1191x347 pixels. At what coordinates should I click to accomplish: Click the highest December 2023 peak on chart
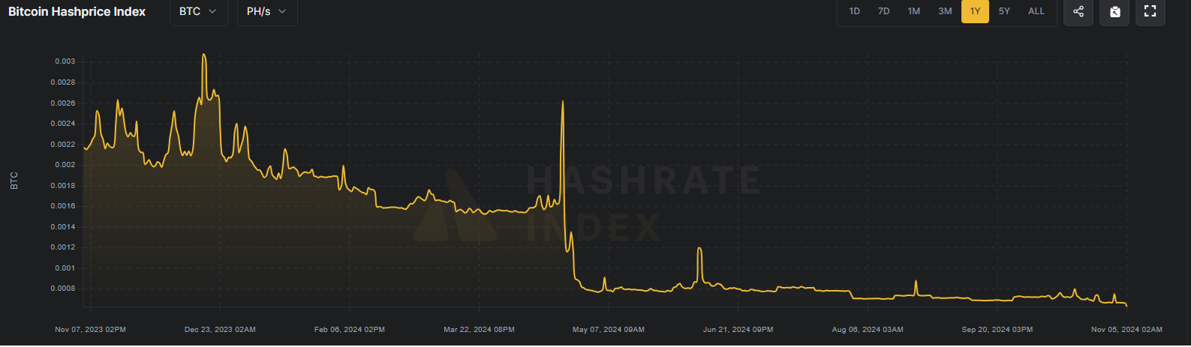(203, 55)
